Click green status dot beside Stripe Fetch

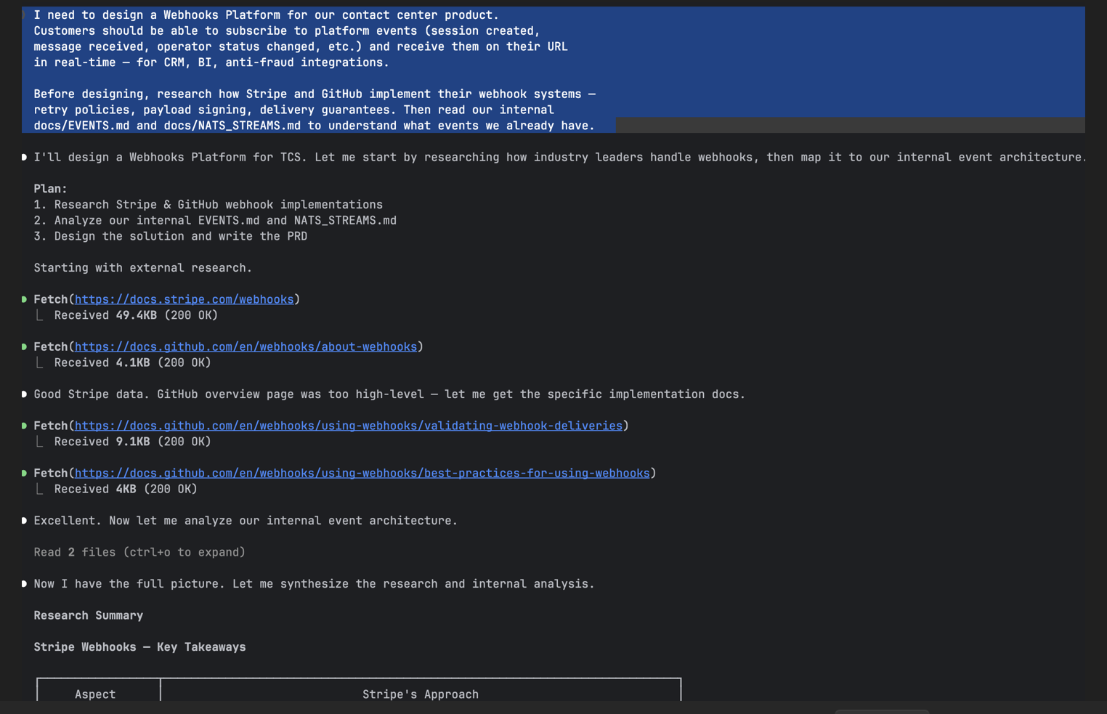(x=24, y=299)
